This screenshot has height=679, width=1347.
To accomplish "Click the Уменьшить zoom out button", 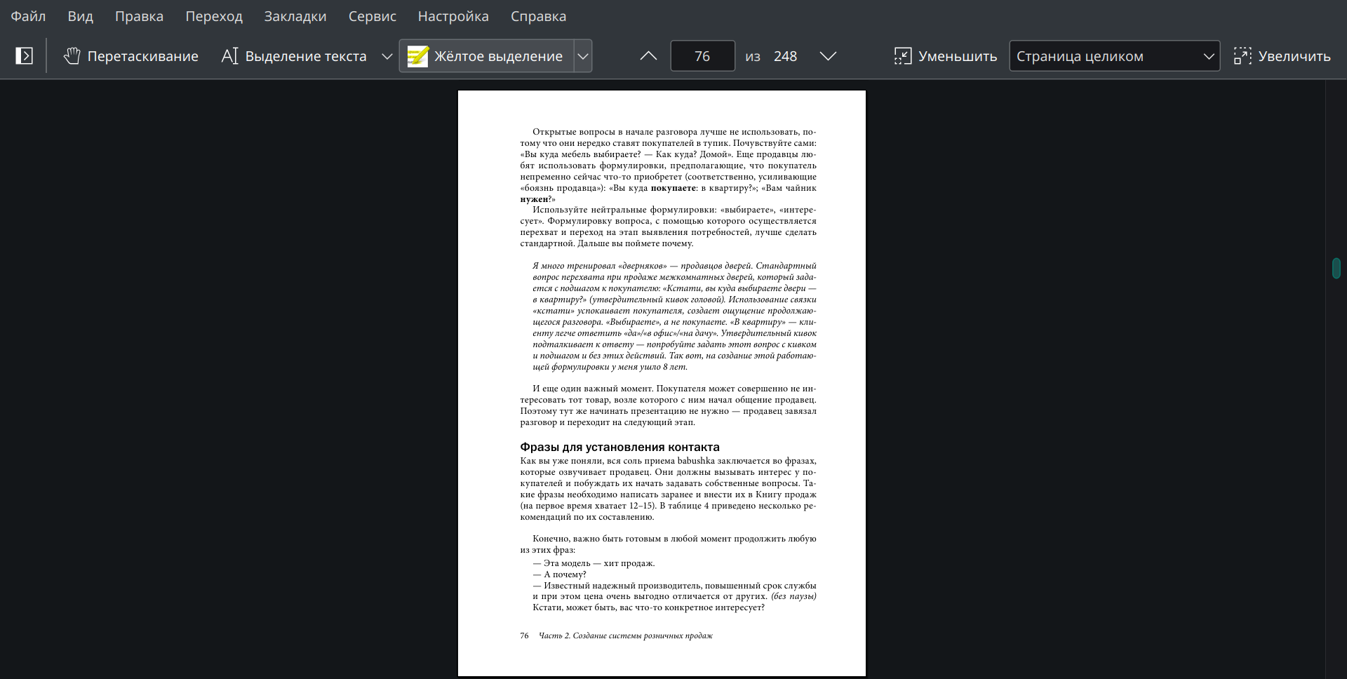I will (945, 56).
